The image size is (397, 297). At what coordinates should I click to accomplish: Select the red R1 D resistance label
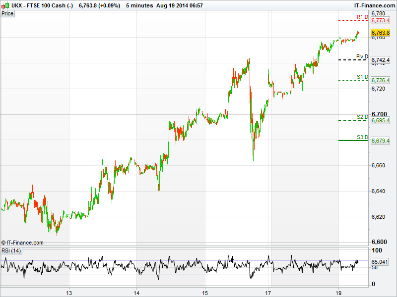362,17
